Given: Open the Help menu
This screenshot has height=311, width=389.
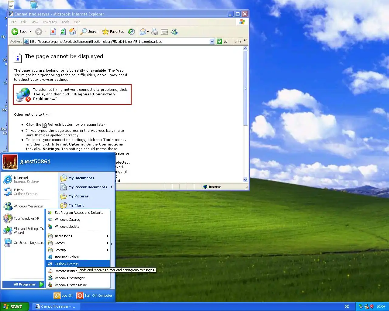Looking at the screenshot, I should coord(77,22).
